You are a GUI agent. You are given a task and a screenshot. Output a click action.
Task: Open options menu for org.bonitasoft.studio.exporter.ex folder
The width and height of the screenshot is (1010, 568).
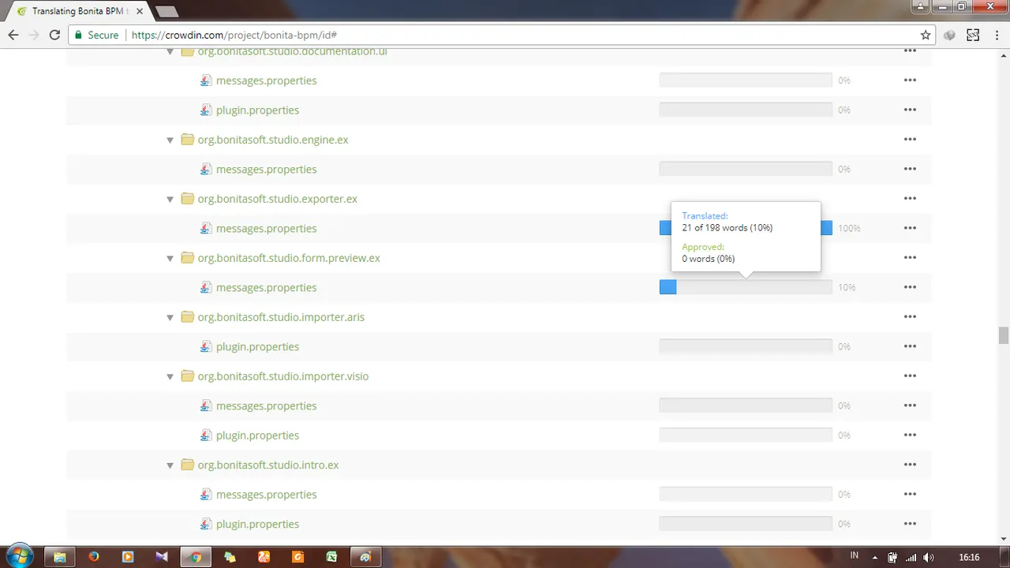[910, 199]
